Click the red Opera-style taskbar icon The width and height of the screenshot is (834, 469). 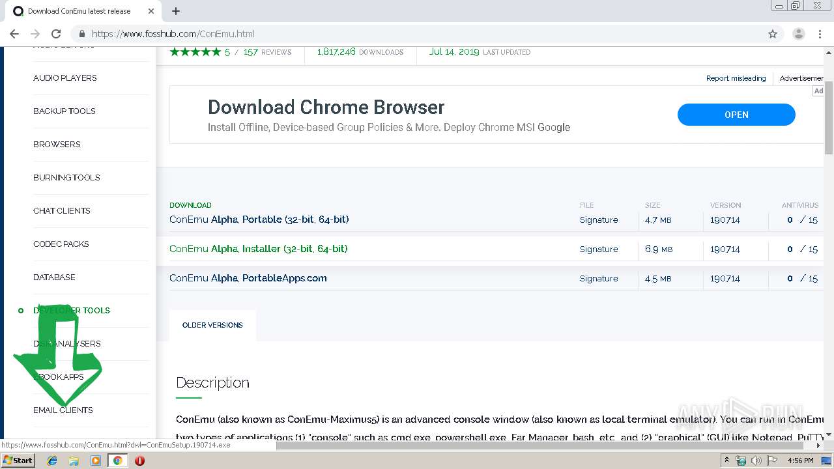tap(139, 461)
